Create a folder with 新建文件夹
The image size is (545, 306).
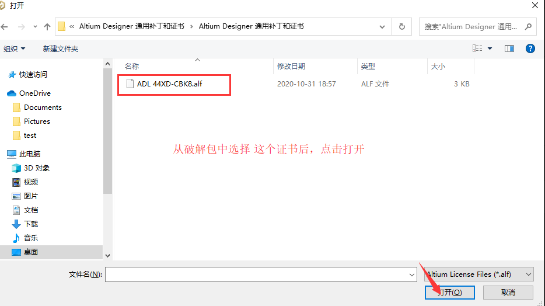61,48
